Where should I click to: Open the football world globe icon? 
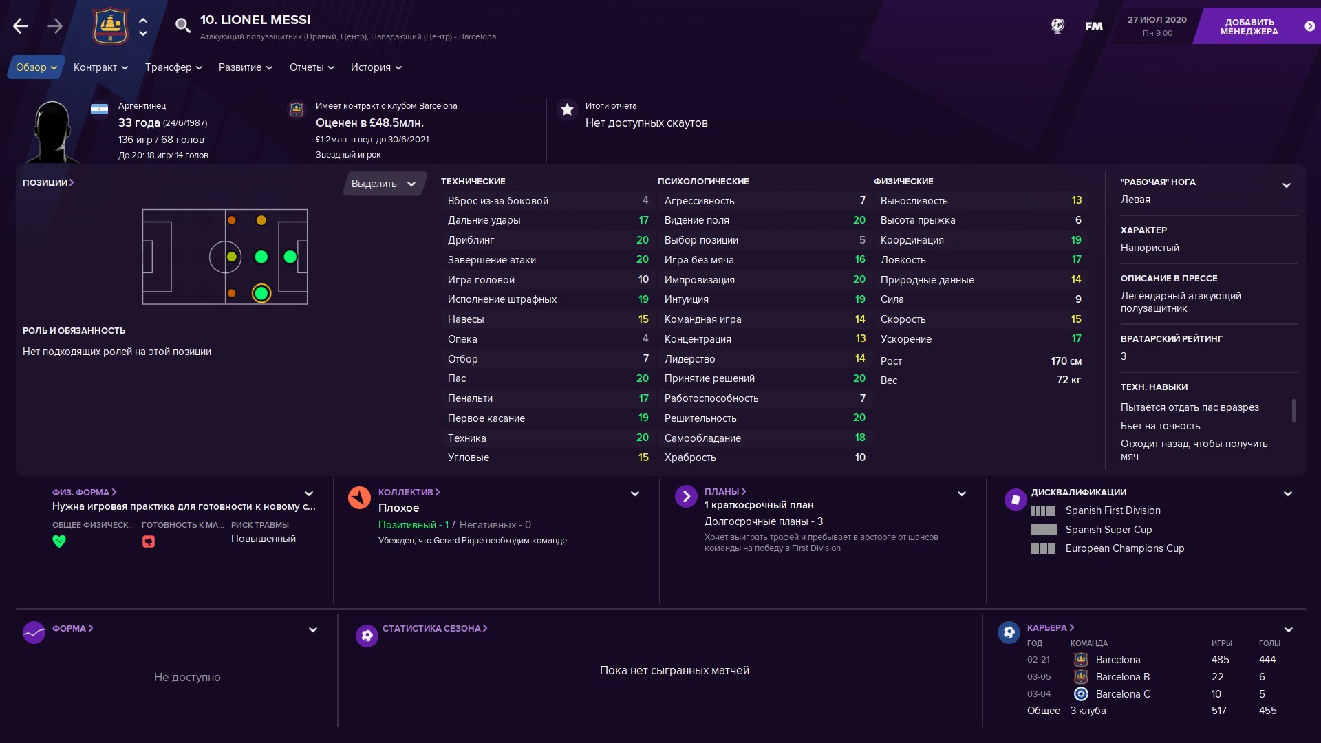[x=1057, y=26]
